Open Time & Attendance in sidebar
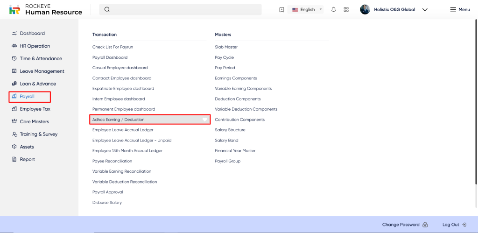478x233 pixels. (41, 58)
